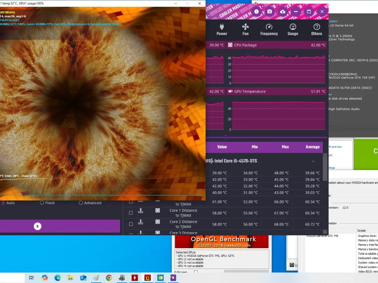Click the CPU Package temperature graph
The height and width of the screenshot is (283, 378).
coord(279,70)
